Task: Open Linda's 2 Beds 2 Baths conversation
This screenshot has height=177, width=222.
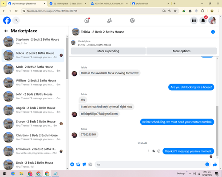Action: point(33,165)
